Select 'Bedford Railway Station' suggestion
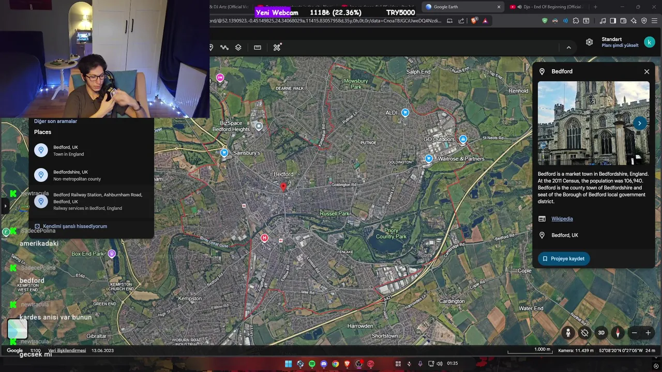The image size is (662, 372). pos(91,202)
